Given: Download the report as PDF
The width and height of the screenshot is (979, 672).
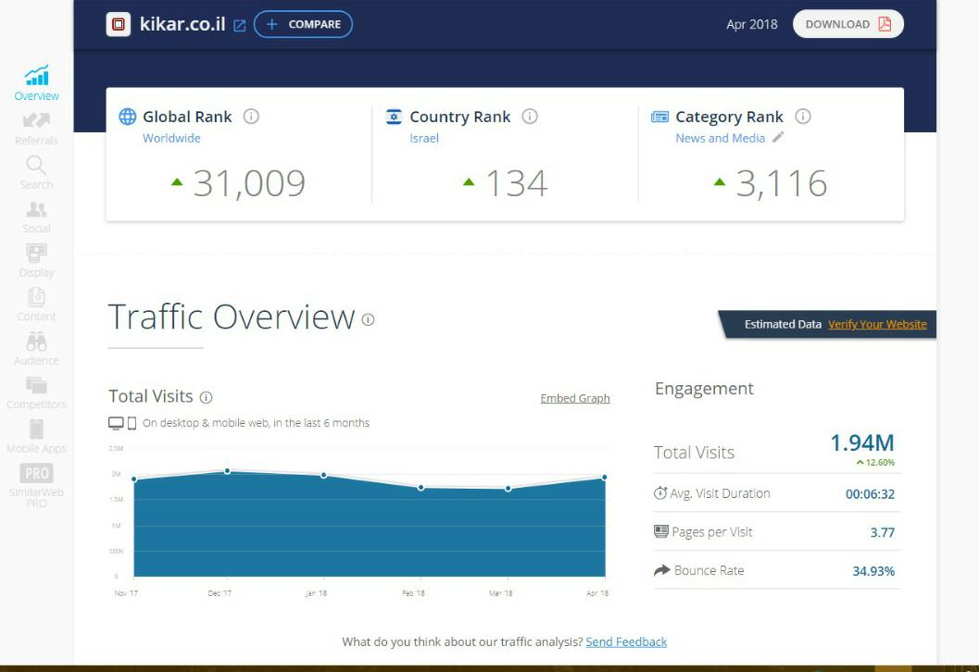Looking at the screenshot, I should coord(847,24).
